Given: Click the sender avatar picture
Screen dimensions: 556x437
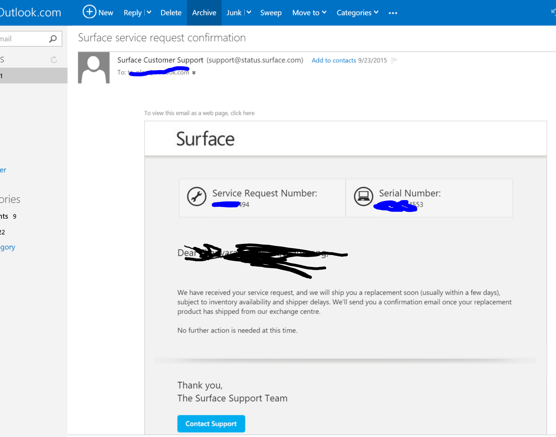Looking at the screenshot, I should pyautogui.click(x=94, y=68).
